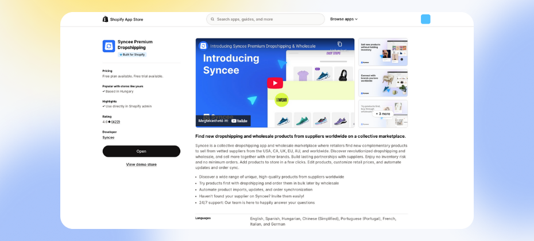Viewport: 534px width, 241px height.
Task: Click the '24/7 support' bullet text
Action: [257, 203]
